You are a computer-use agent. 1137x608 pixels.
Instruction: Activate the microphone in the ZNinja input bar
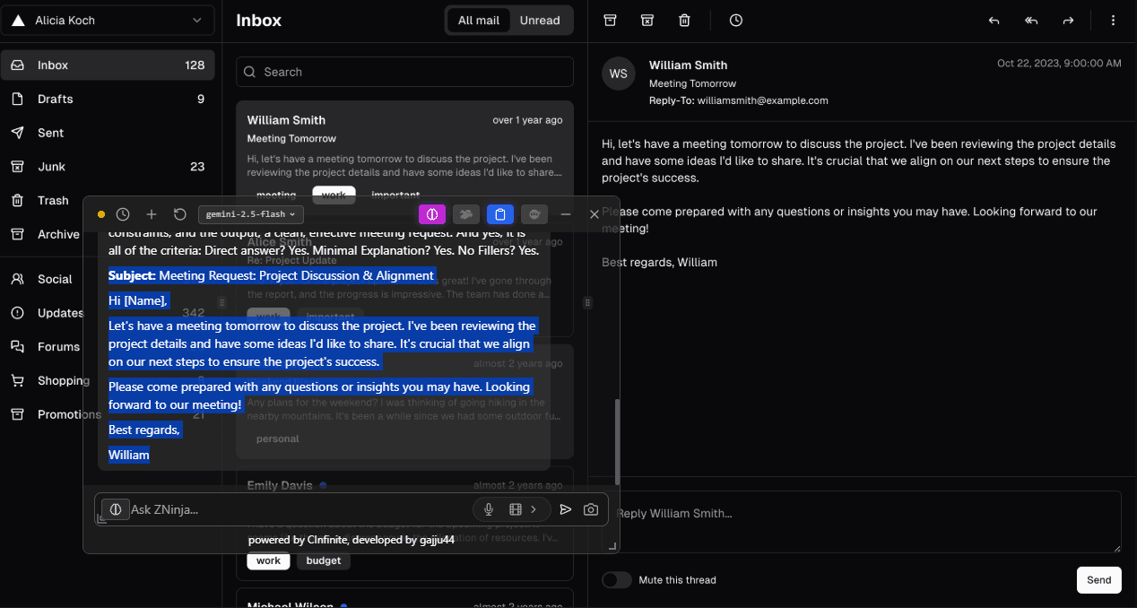pyautogui.click(x=489, y=508)
